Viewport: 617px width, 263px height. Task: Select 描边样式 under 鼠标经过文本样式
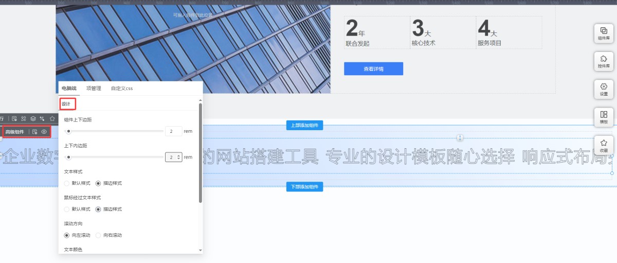coord(98,209)
